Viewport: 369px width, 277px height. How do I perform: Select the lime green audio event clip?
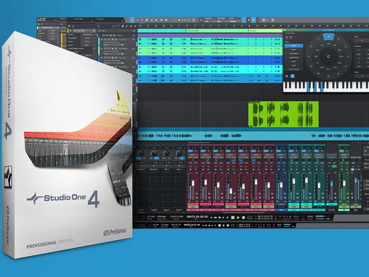tap(283, 114)
